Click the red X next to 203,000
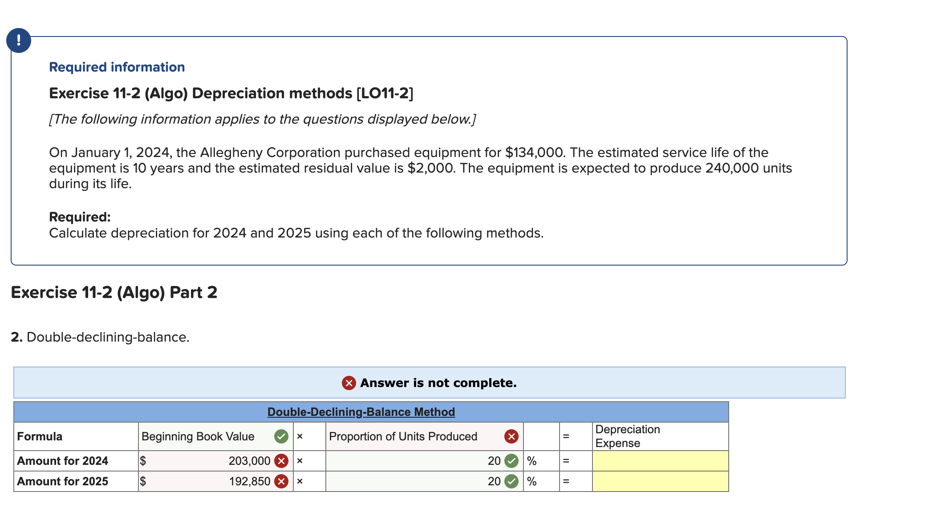Image resolution: width=925 pixels, height=516 pixels. 280,461
